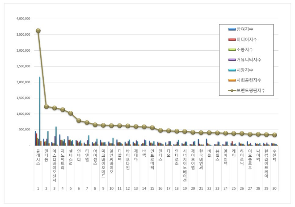Click the orange 사회공헌지수 legend marker
The width and height of the screenshot is (295, 207).
coord(232,80)
